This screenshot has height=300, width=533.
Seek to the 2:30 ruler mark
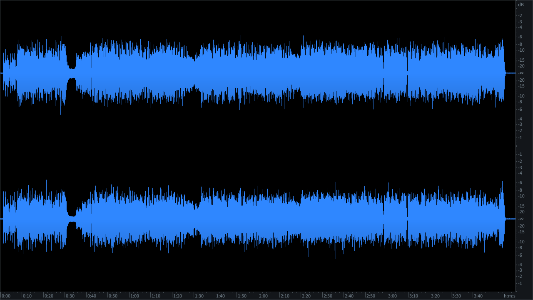coord(328,296)
